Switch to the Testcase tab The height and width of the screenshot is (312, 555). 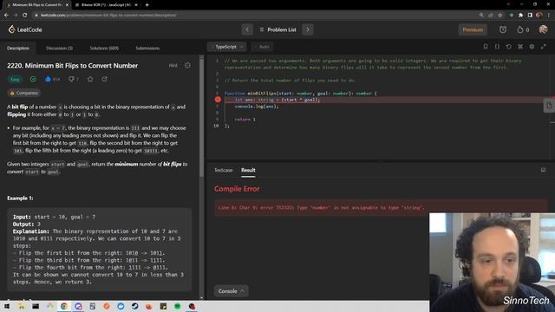point(224,170)
